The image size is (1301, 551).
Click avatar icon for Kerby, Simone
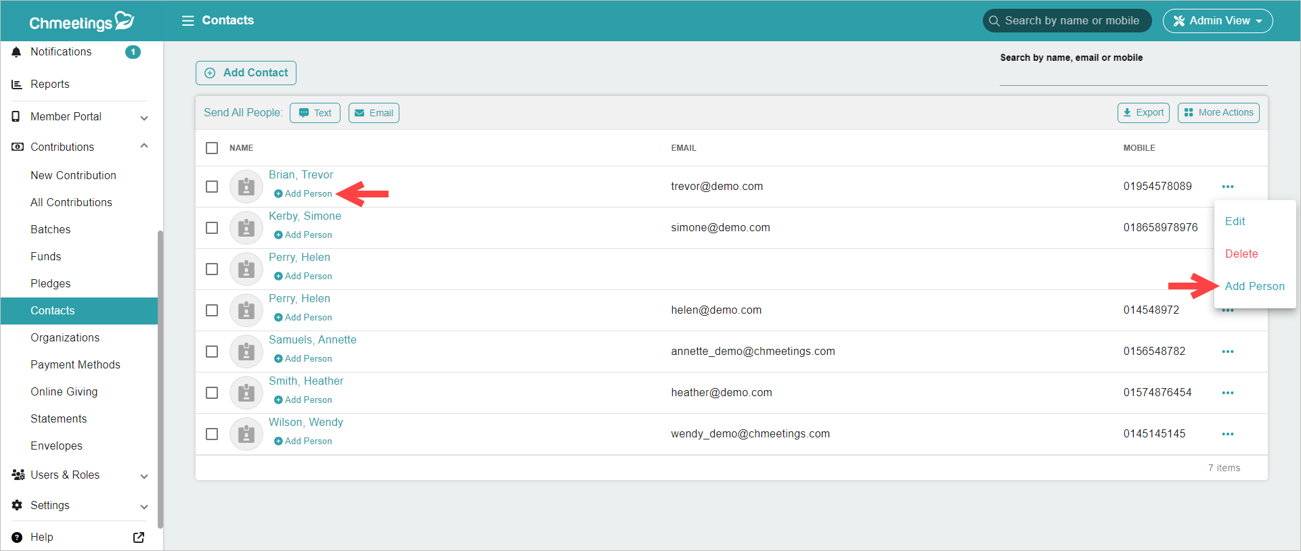click(x=246, y=228)
